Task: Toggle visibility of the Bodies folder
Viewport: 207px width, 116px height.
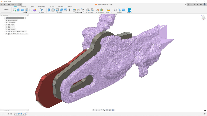Action: pyautogui.click(x=6, y=27)
